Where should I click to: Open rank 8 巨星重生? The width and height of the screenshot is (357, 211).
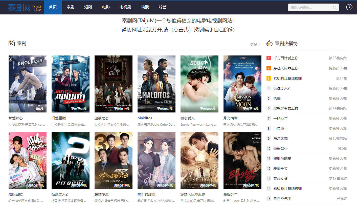(x=281, y=128)
